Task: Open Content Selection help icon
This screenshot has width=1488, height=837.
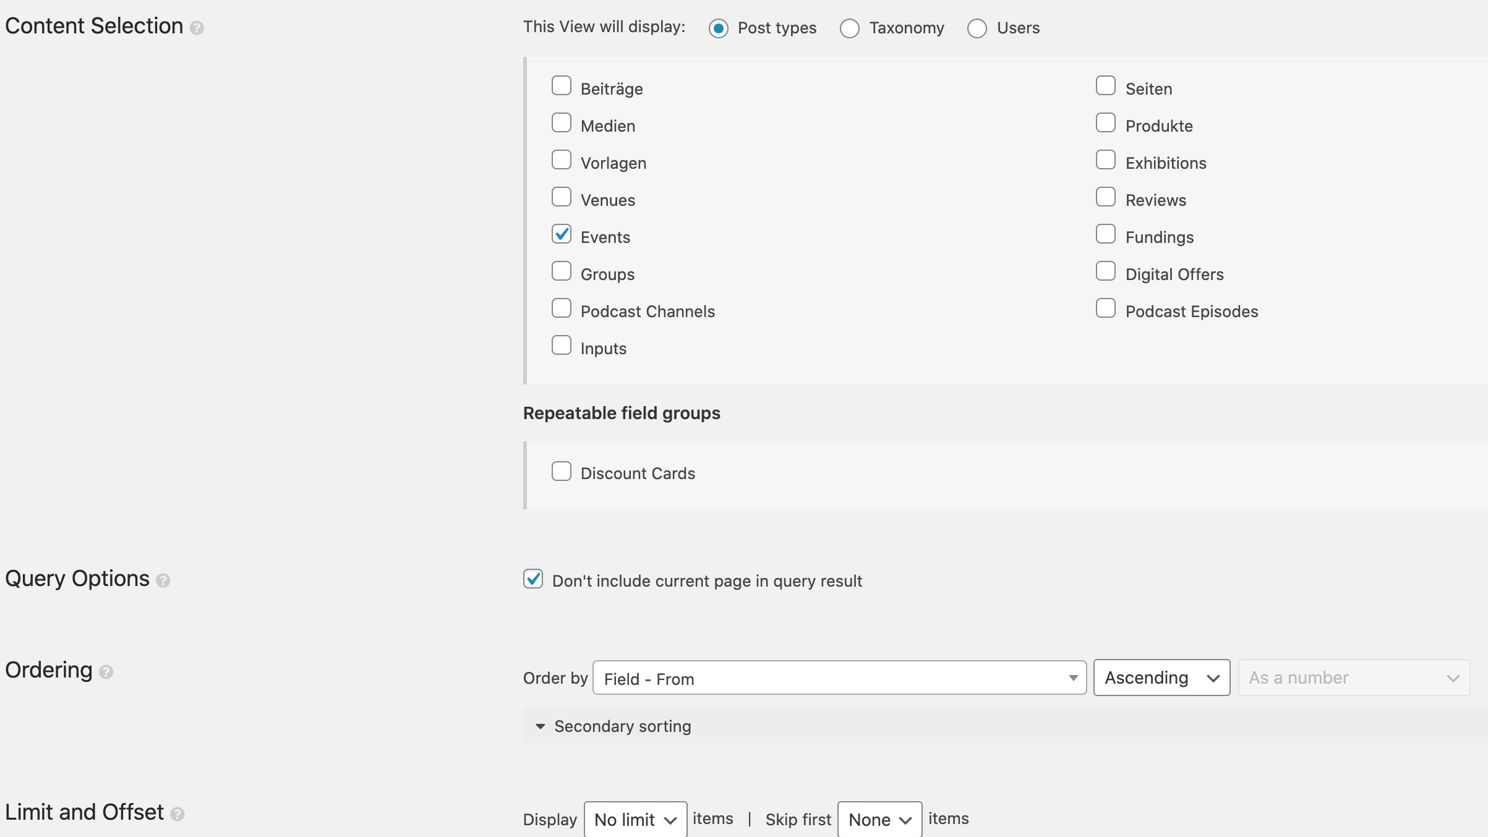Action: [x=197, y=28]
